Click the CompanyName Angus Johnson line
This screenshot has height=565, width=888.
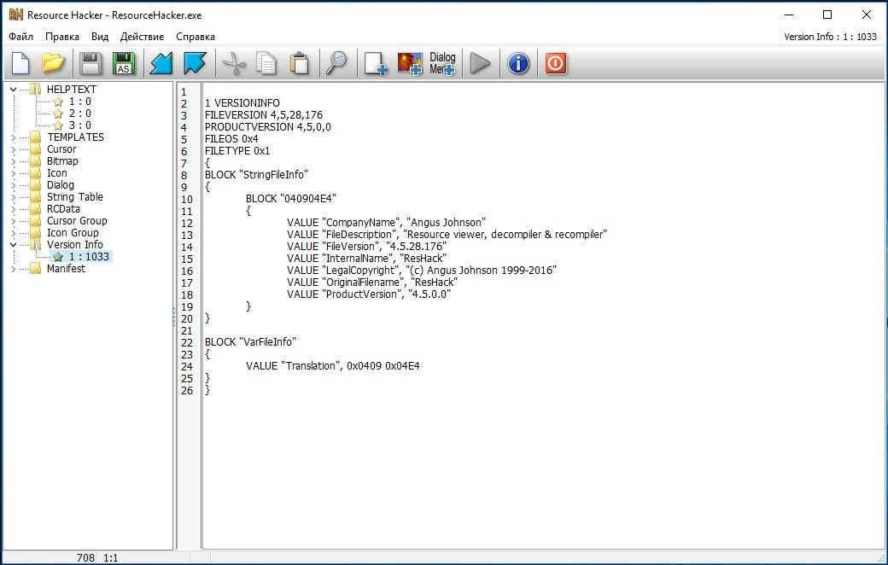click(386, 223)
